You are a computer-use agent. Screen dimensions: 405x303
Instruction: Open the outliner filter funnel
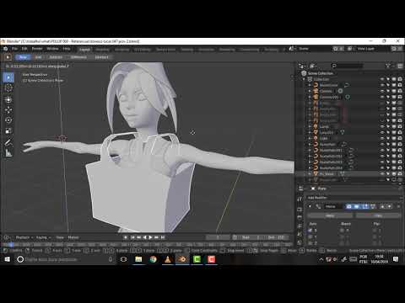(388, 66)
